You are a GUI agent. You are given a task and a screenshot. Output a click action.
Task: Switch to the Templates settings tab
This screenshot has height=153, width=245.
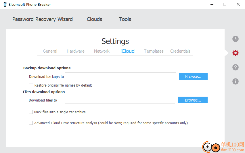[154, 51]
